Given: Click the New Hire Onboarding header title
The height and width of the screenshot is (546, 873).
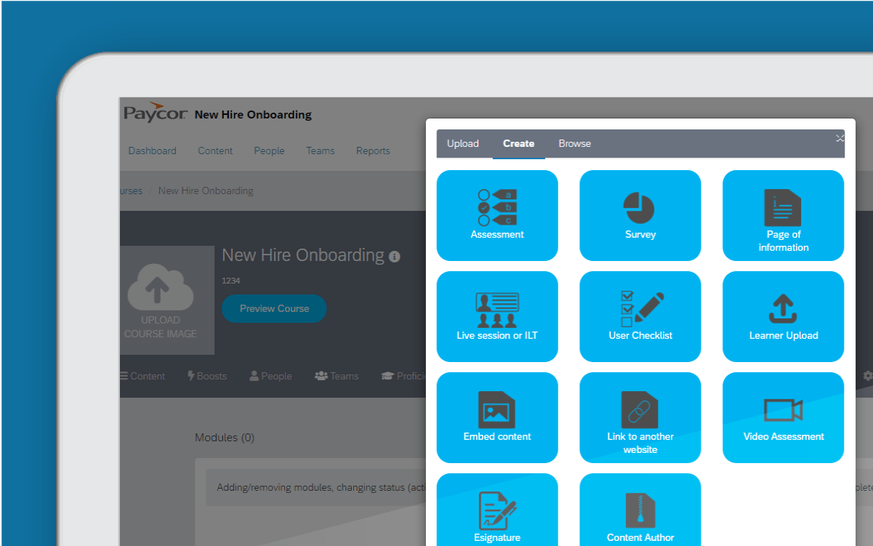Looking at the screenshot, I should pos(253,114).
